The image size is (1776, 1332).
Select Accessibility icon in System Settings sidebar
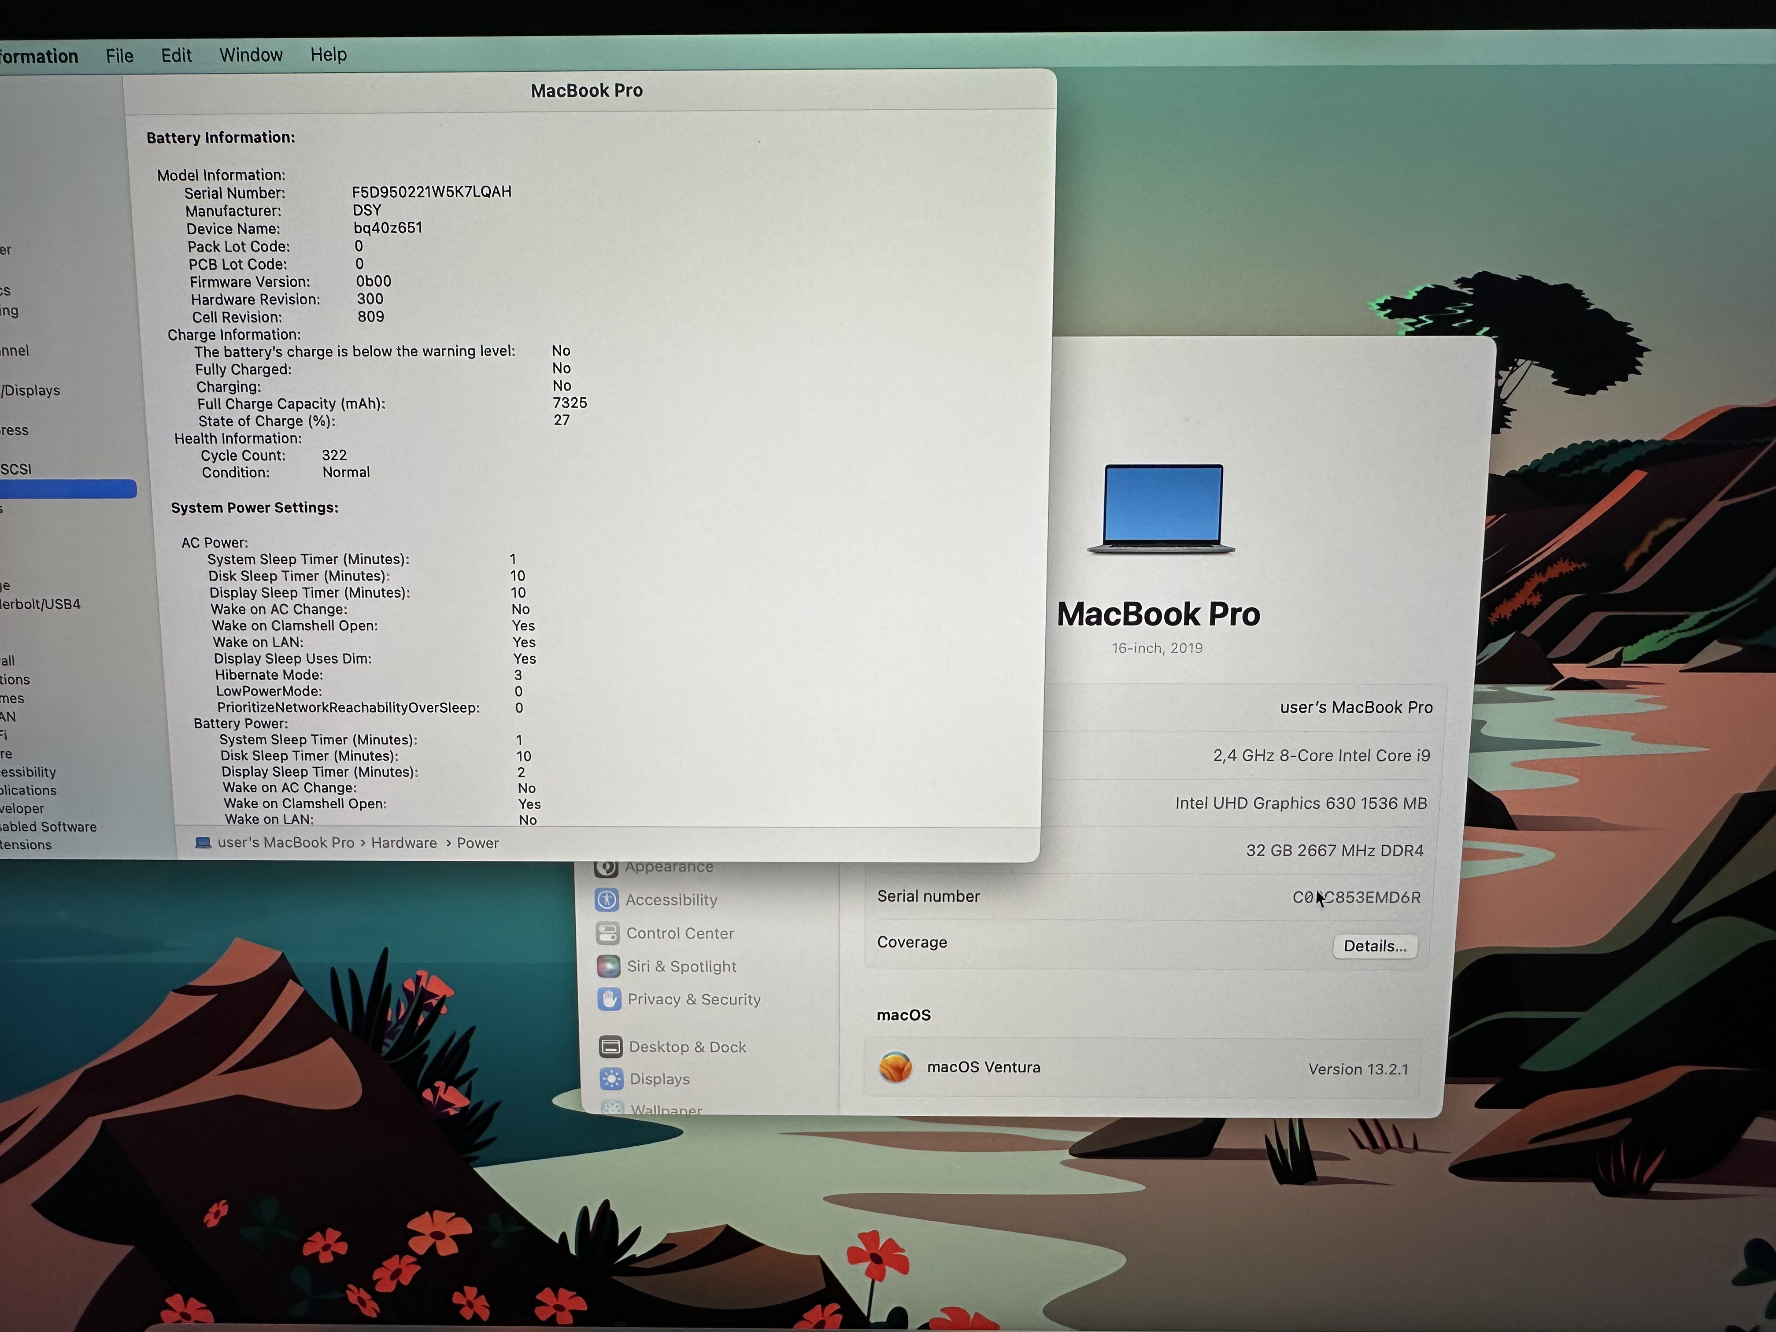(607, 900)
